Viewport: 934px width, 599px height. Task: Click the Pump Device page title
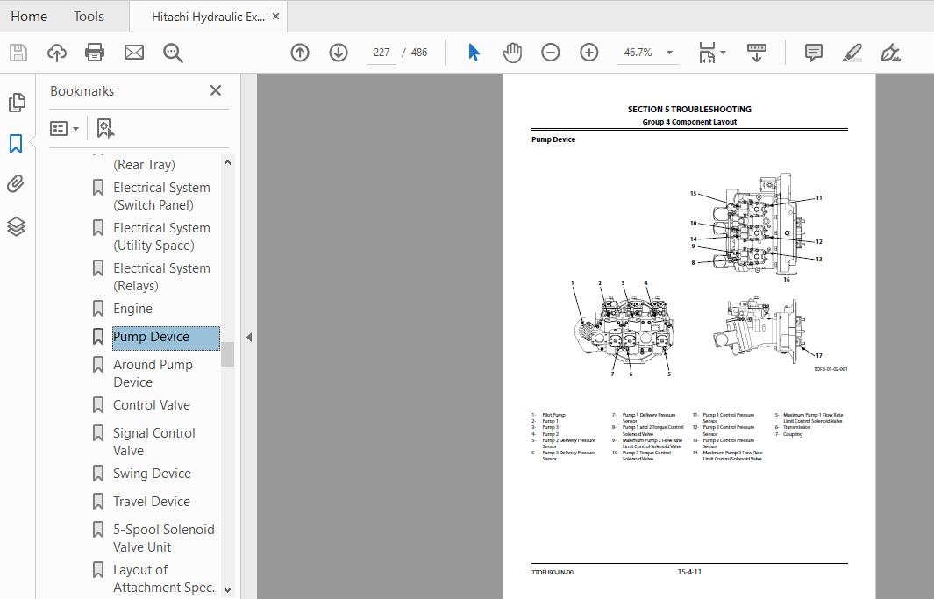point(553,139)
